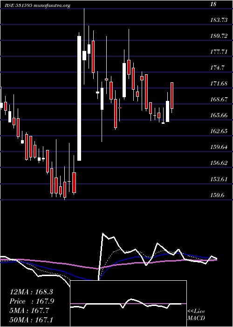233x327 pixels.
Task: Select the 183.73 price axis label
Action: [x=219, y=20]
